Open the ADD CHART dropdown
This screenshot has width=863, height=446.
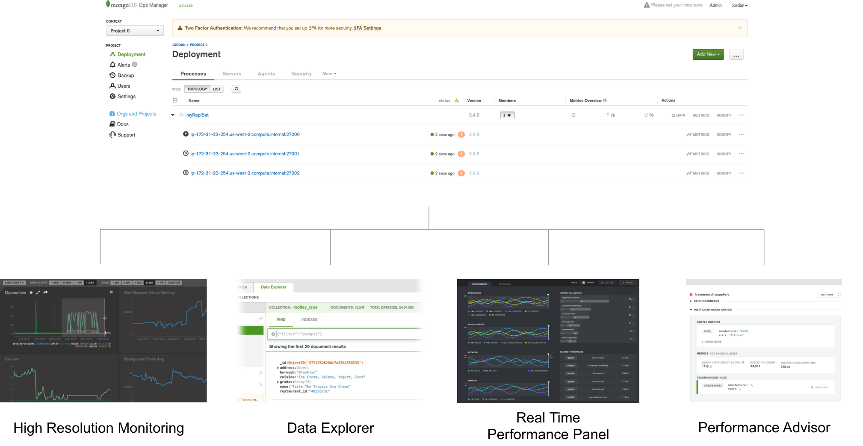click(x=14, y=283)
